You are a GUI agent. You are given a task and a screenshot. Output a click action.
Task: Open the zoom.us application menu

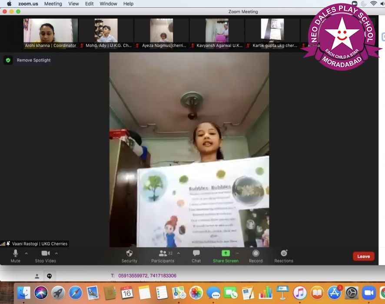[28, 3]
